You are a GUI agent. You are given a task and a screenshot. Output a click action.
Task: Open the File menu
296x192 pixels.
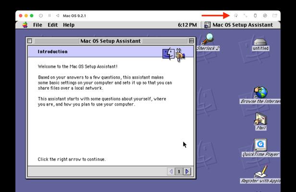[x=37, y=25]
